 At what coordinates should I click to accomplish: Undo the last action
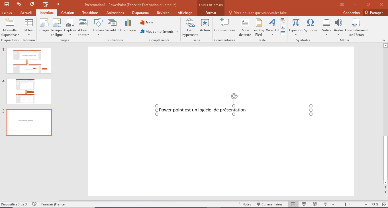tap(19, 4)
